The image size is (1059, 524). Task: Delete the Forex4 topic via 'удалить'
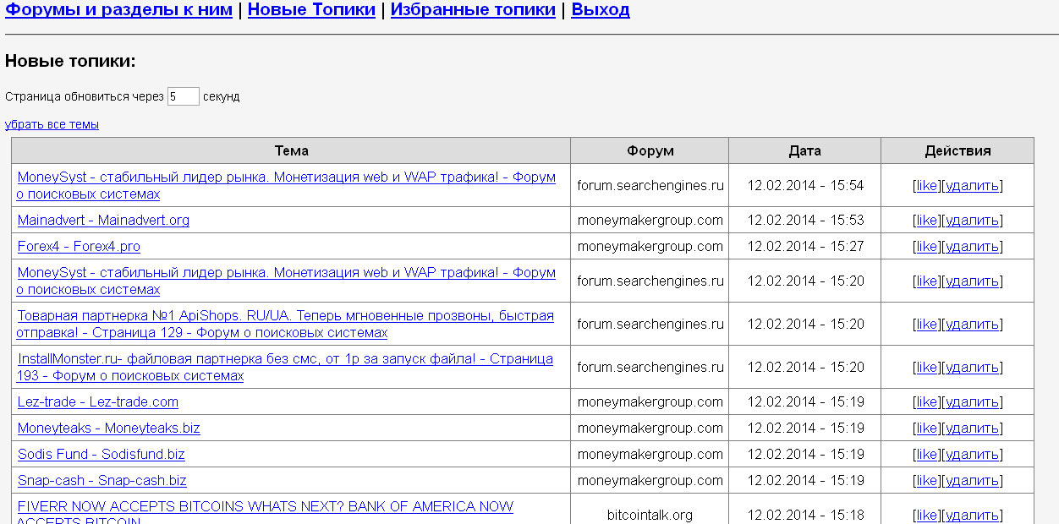(972, 246)
